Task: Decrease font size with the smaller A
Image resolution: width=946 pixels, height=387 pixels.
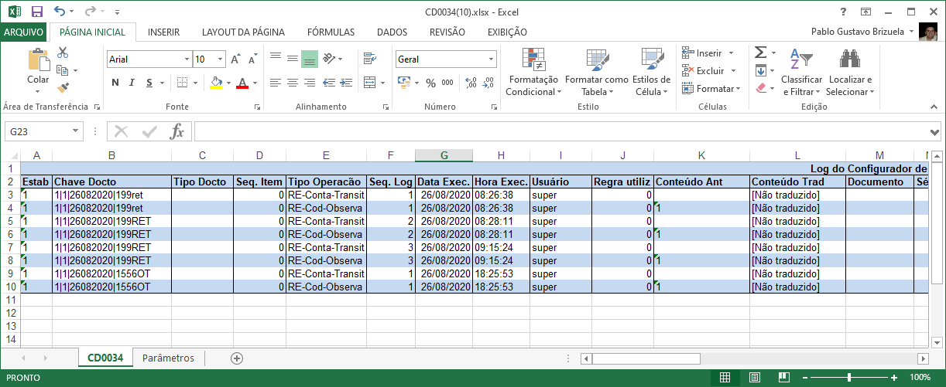Action: [x=253, y=59]
